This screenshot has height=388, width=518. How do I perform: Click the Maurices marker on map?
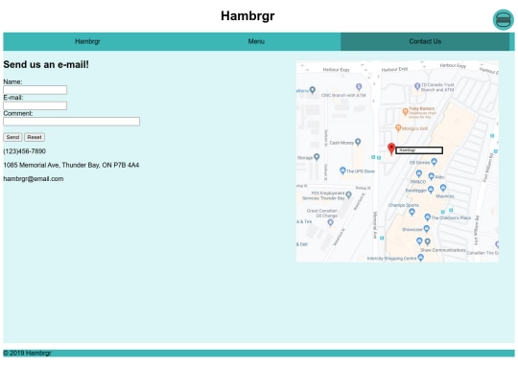(443, 188)
